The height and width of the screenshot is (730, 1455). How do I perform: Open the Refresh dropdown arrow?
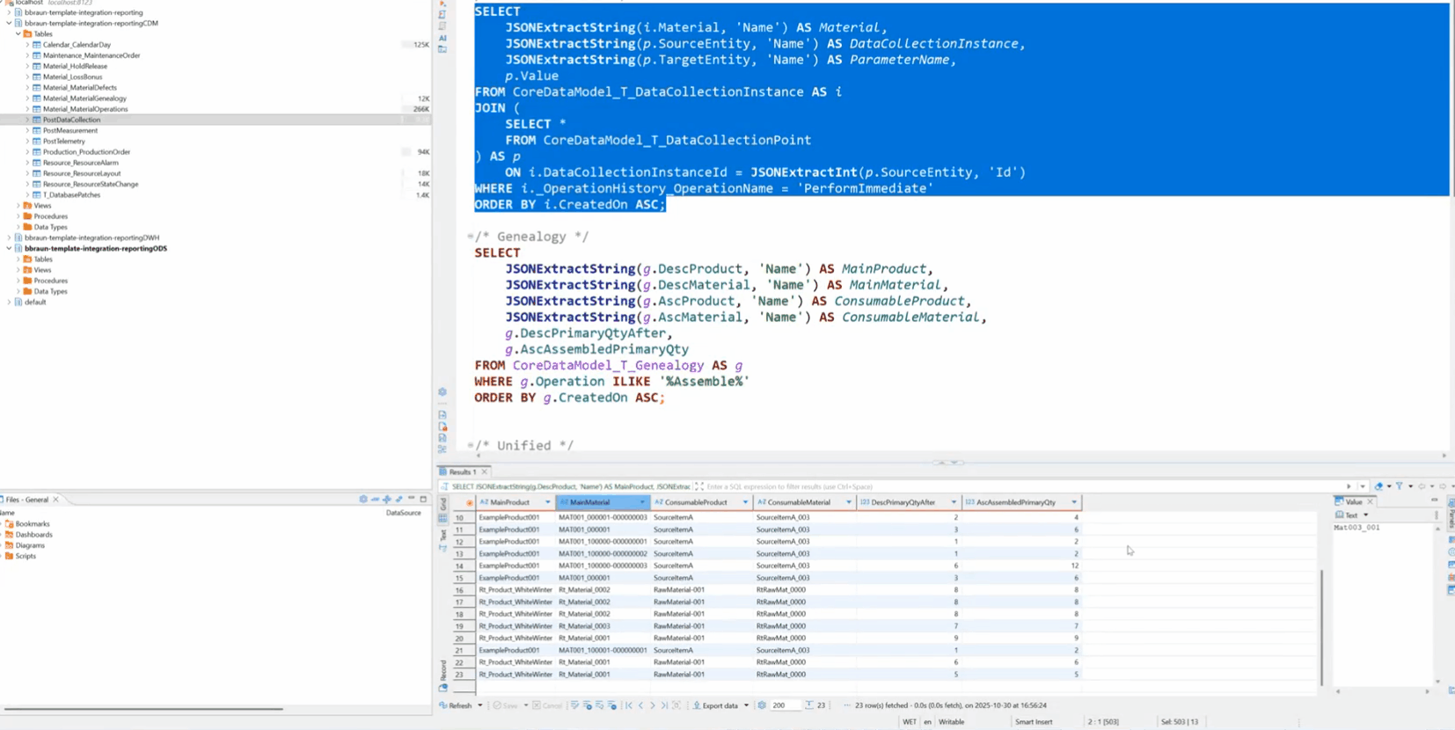coord(480,705)
